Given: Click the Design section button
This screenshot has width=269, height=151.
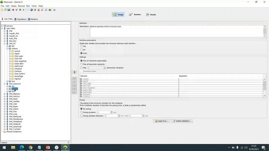Looking at the screenshot, I should [118, 15].
